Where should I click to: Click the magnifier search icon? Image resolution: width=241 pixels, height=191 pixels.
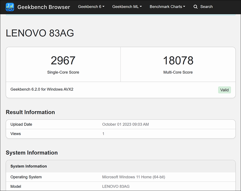pos(195,7)
